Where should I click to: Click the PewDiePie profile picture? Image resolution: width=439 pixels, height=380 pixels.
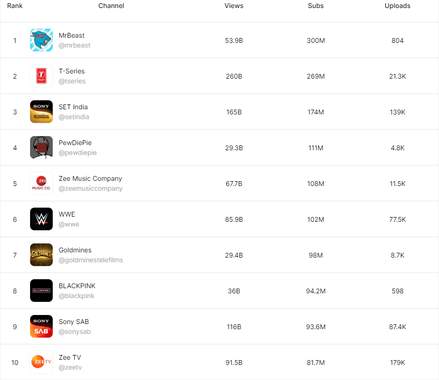[x=41, y=147]
